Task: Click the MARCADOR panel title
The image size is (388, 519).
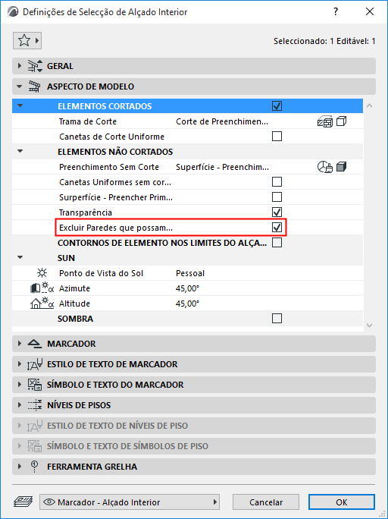Action: (x=71, y=344)
